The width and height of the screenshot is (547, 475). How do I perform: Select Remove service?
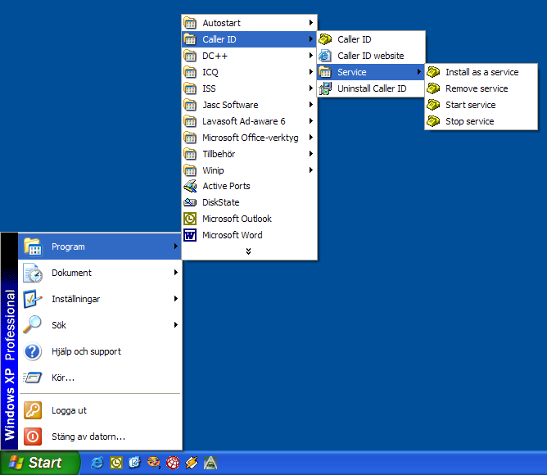481,88
